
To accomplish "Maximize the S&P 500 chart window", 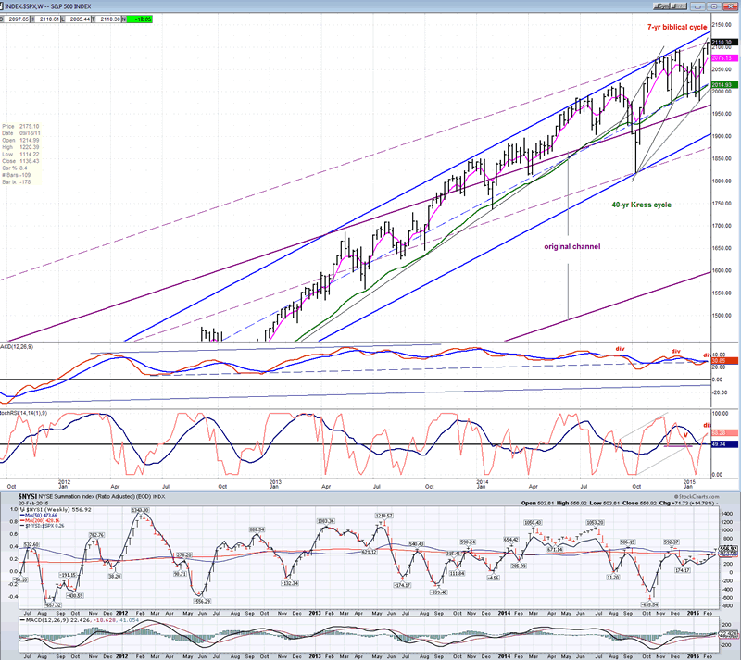I will (x=713, y=6).
